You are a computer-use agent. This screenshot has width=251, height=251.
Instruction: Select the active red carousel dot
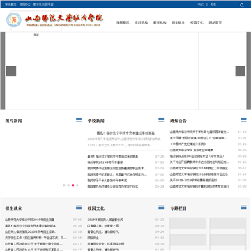pos(73,185)
